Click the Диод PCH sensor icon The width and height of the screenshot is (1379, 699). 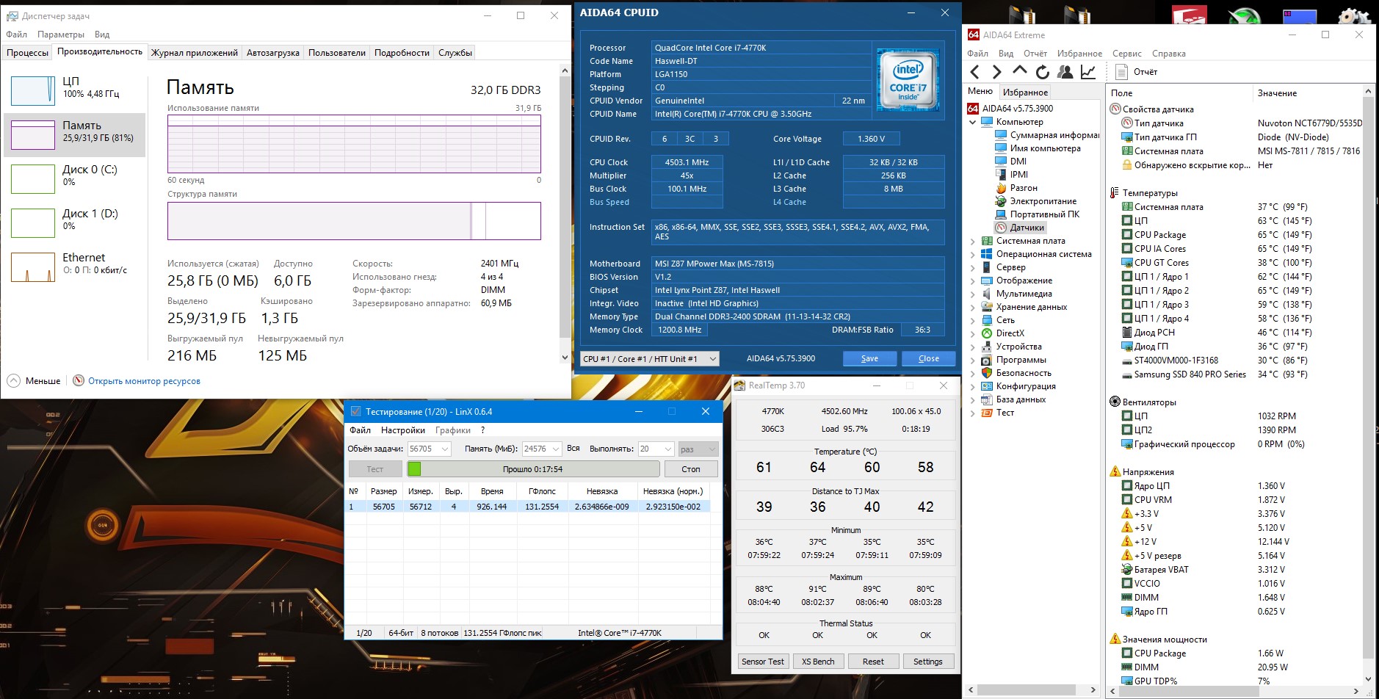click(1127, 333)
